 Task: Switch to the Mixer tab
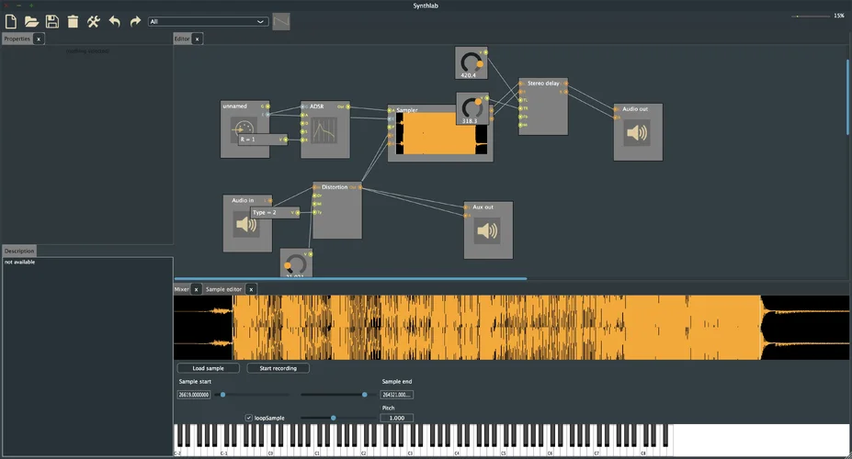tap(181, 289)
